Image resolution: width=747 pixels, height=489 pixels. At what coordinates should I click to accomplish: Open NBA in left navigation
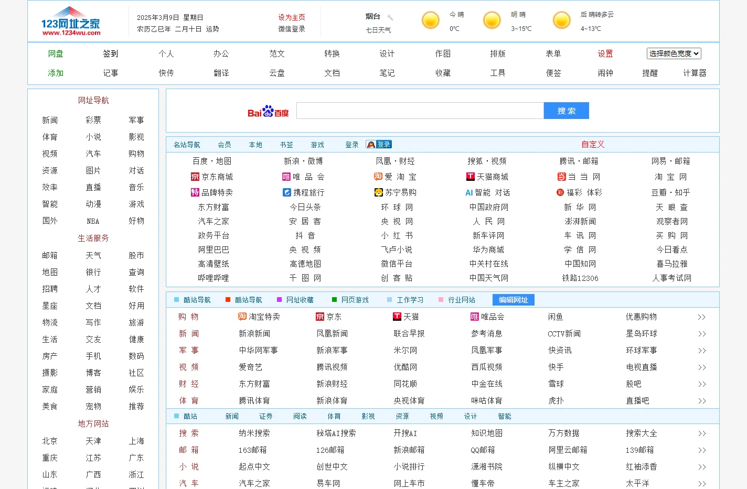(x=93, y=221)
